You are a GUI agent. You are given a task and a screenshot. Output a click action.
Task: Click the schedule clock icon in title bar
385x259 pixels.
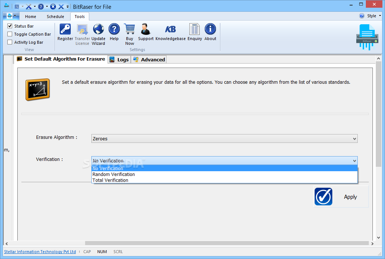click(x=17, y=7)
